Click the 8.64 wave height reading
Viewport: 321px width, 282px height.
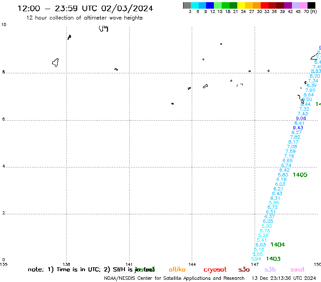point(308,95)
